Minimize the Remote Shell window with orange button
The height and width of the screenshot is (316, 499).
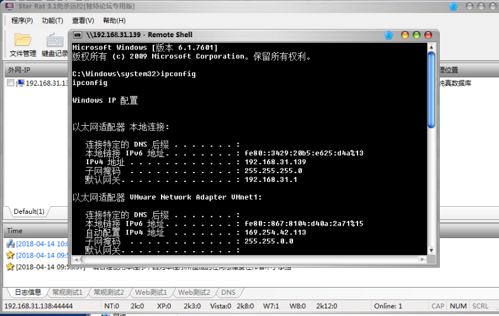pyautogui.click(x=405, y=35)
